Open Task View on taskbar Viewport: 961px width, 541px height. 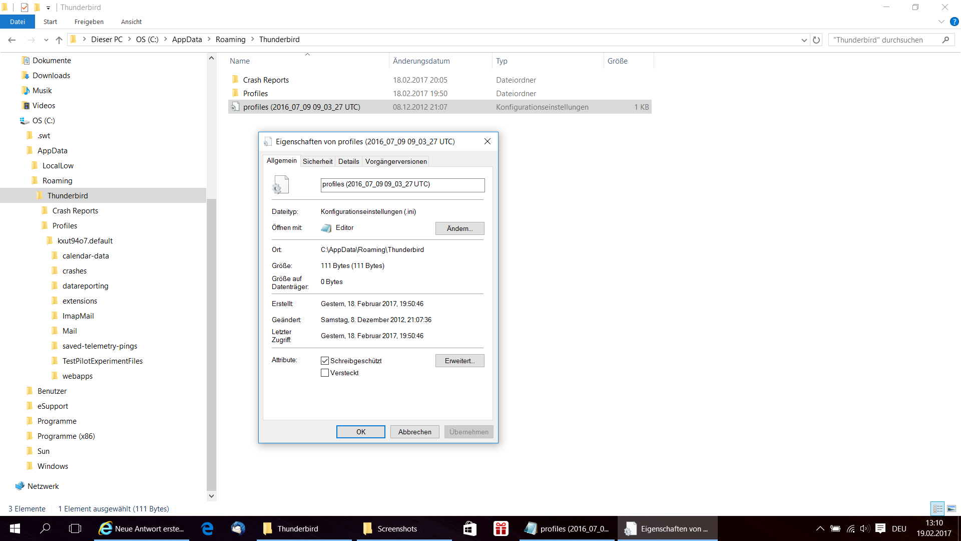[x=75, y=528]
